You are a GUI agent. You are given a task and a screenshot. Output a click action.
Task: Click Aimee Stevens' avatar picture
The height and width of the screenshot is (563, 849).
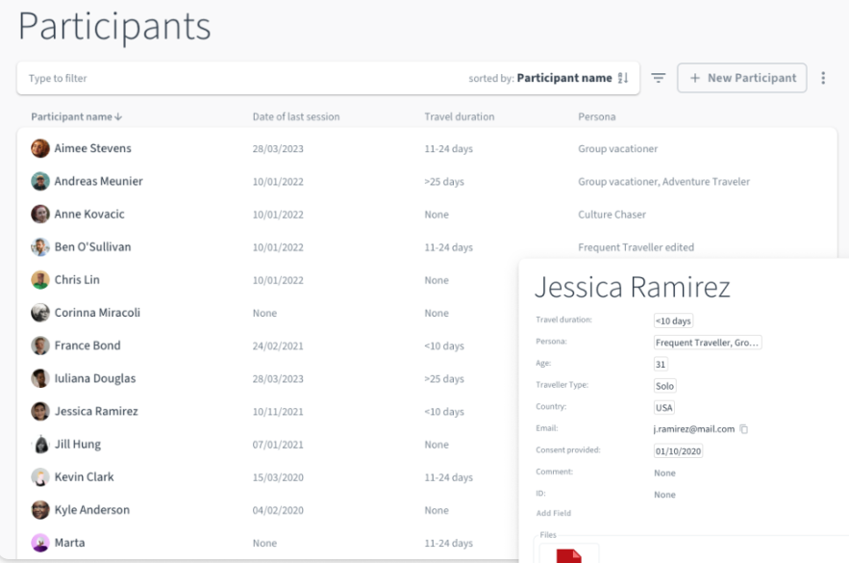point(40,148)
